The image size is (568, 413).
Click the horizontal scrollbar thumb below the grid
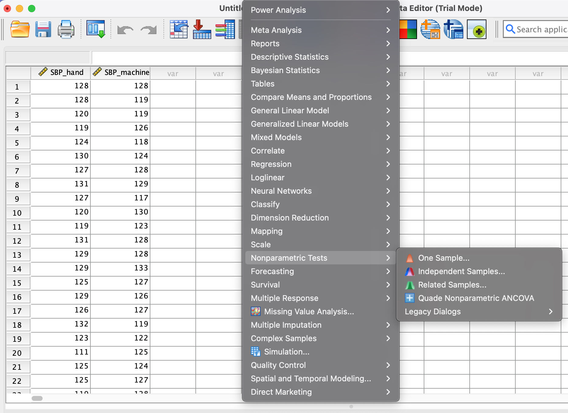(x=37, y=398)
